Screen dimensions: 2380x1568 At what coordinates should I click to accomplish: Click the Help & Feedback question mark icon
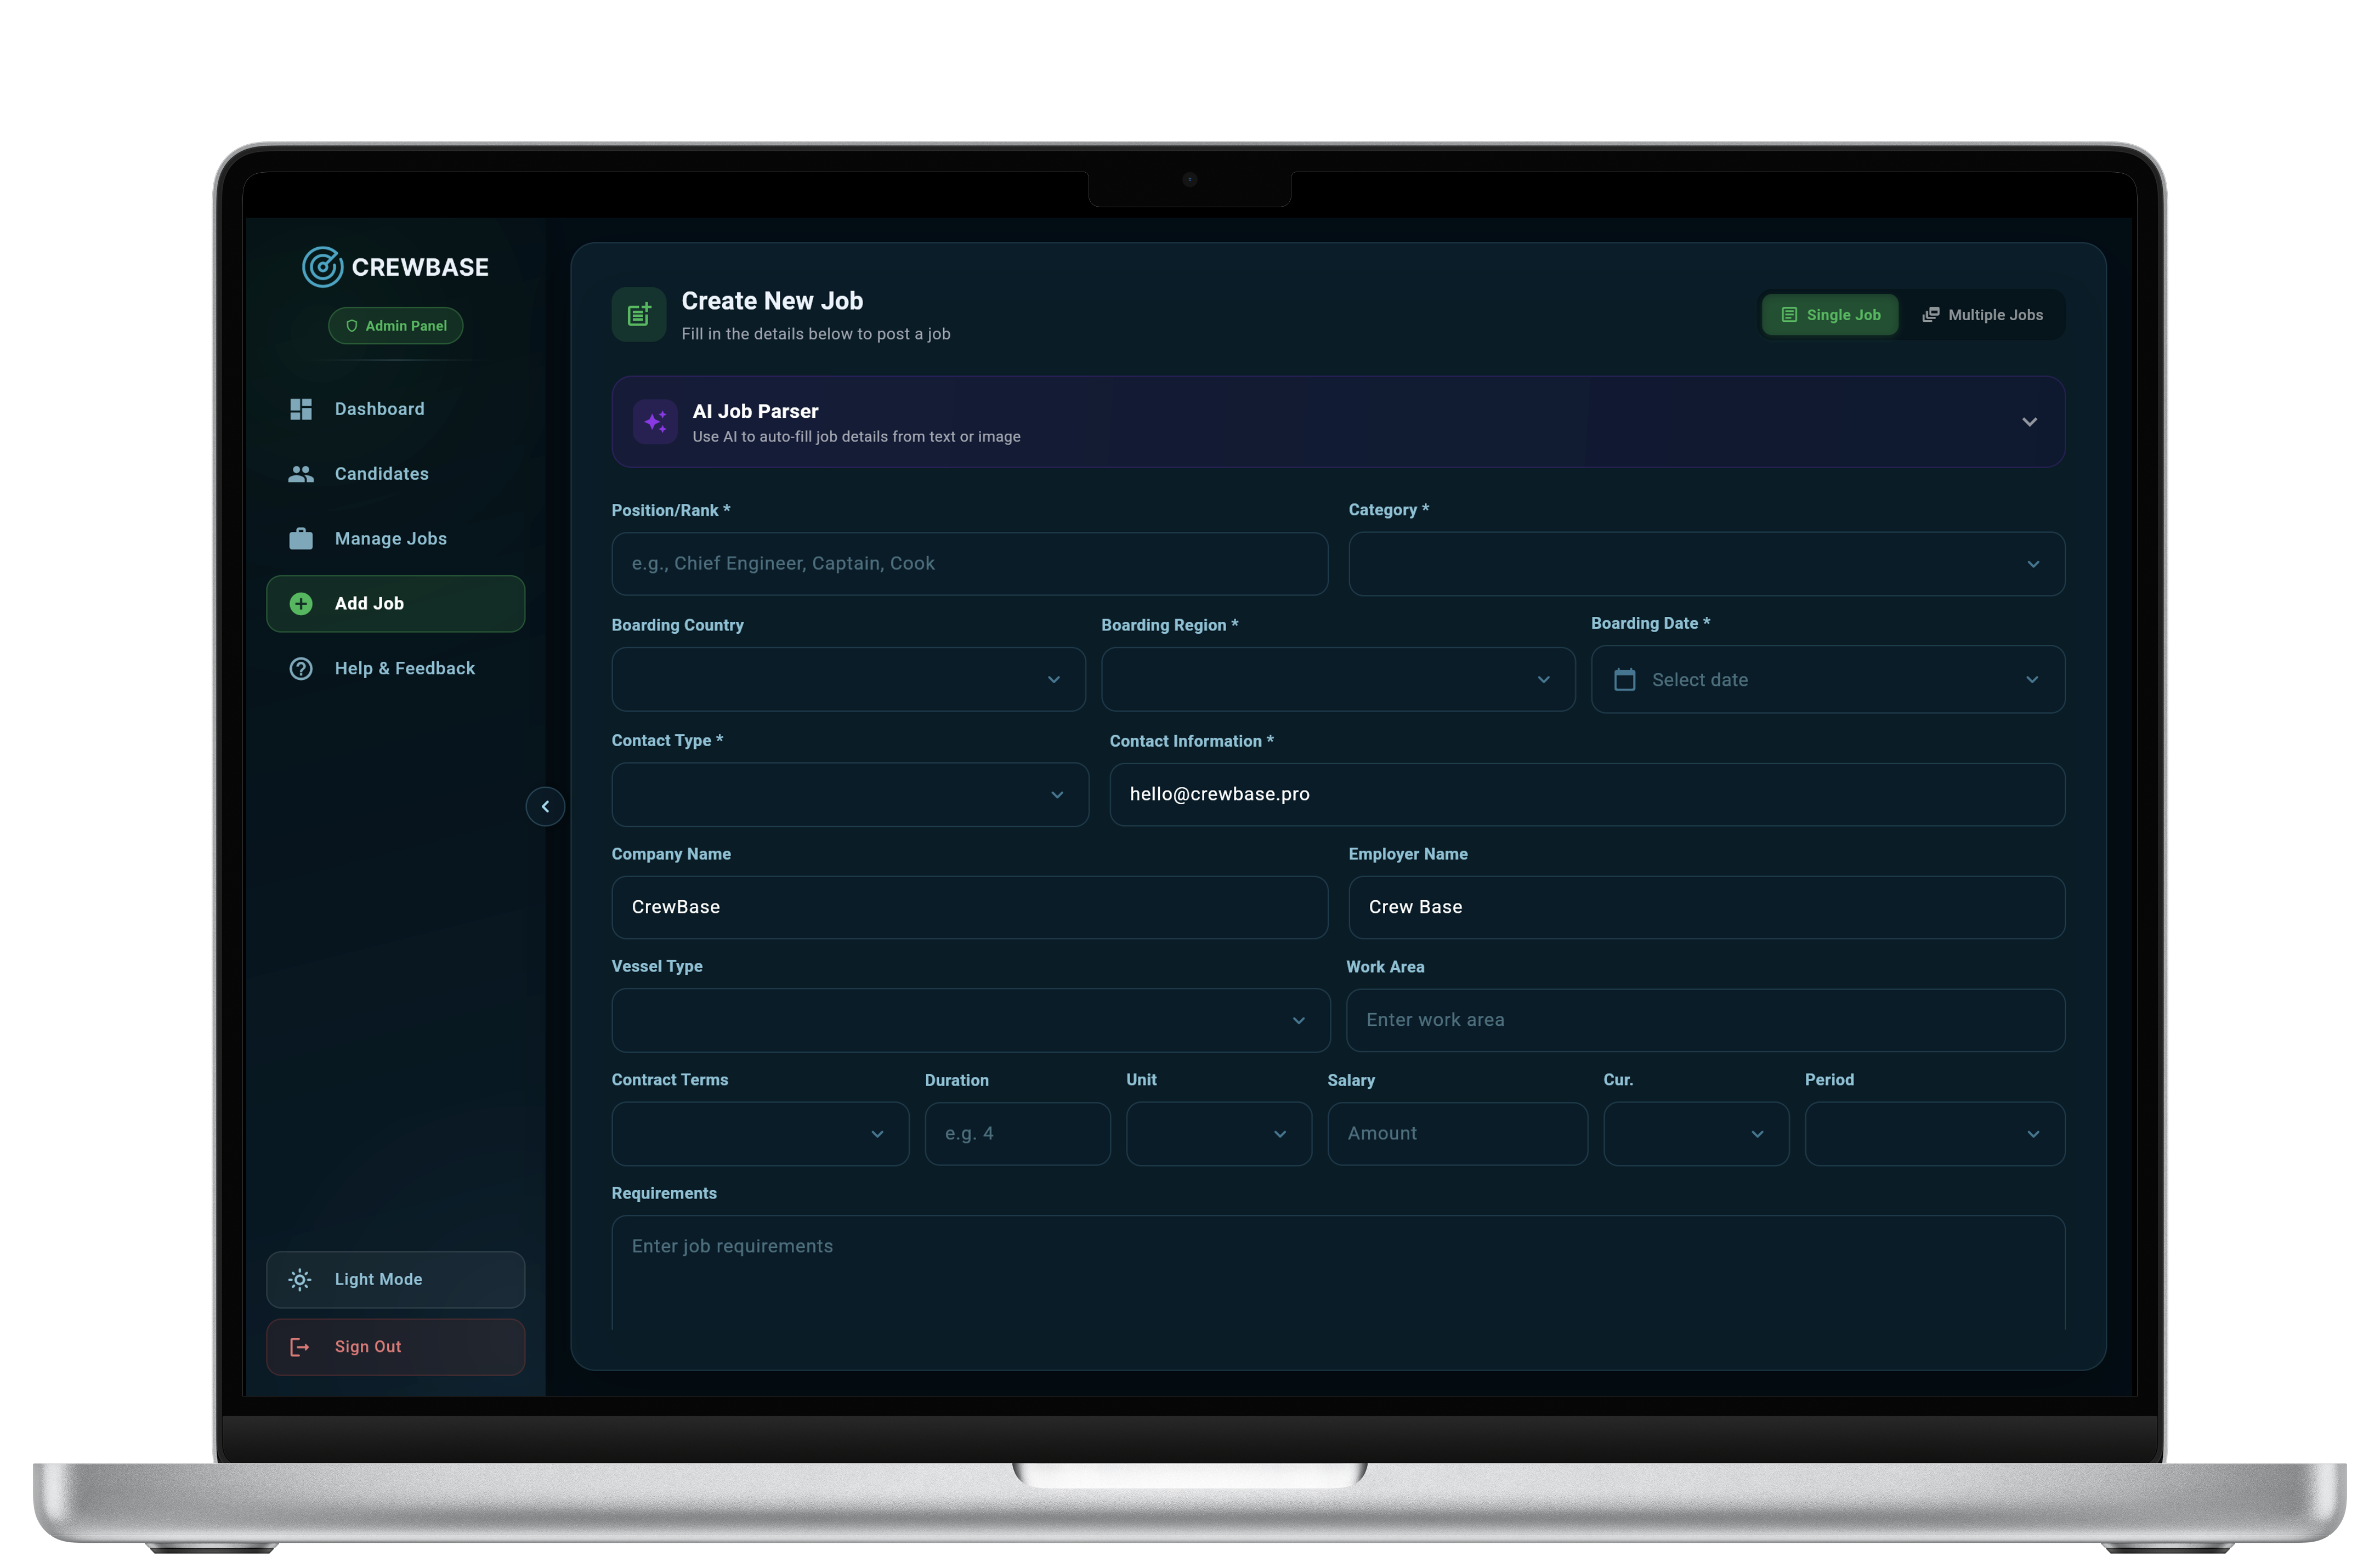pyautogui.click(x=301, y=668)
